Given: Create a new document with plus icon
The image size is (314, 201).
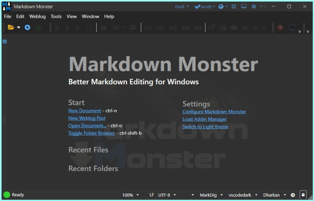Looking at the screenshot, I should (x=28, y=28).
